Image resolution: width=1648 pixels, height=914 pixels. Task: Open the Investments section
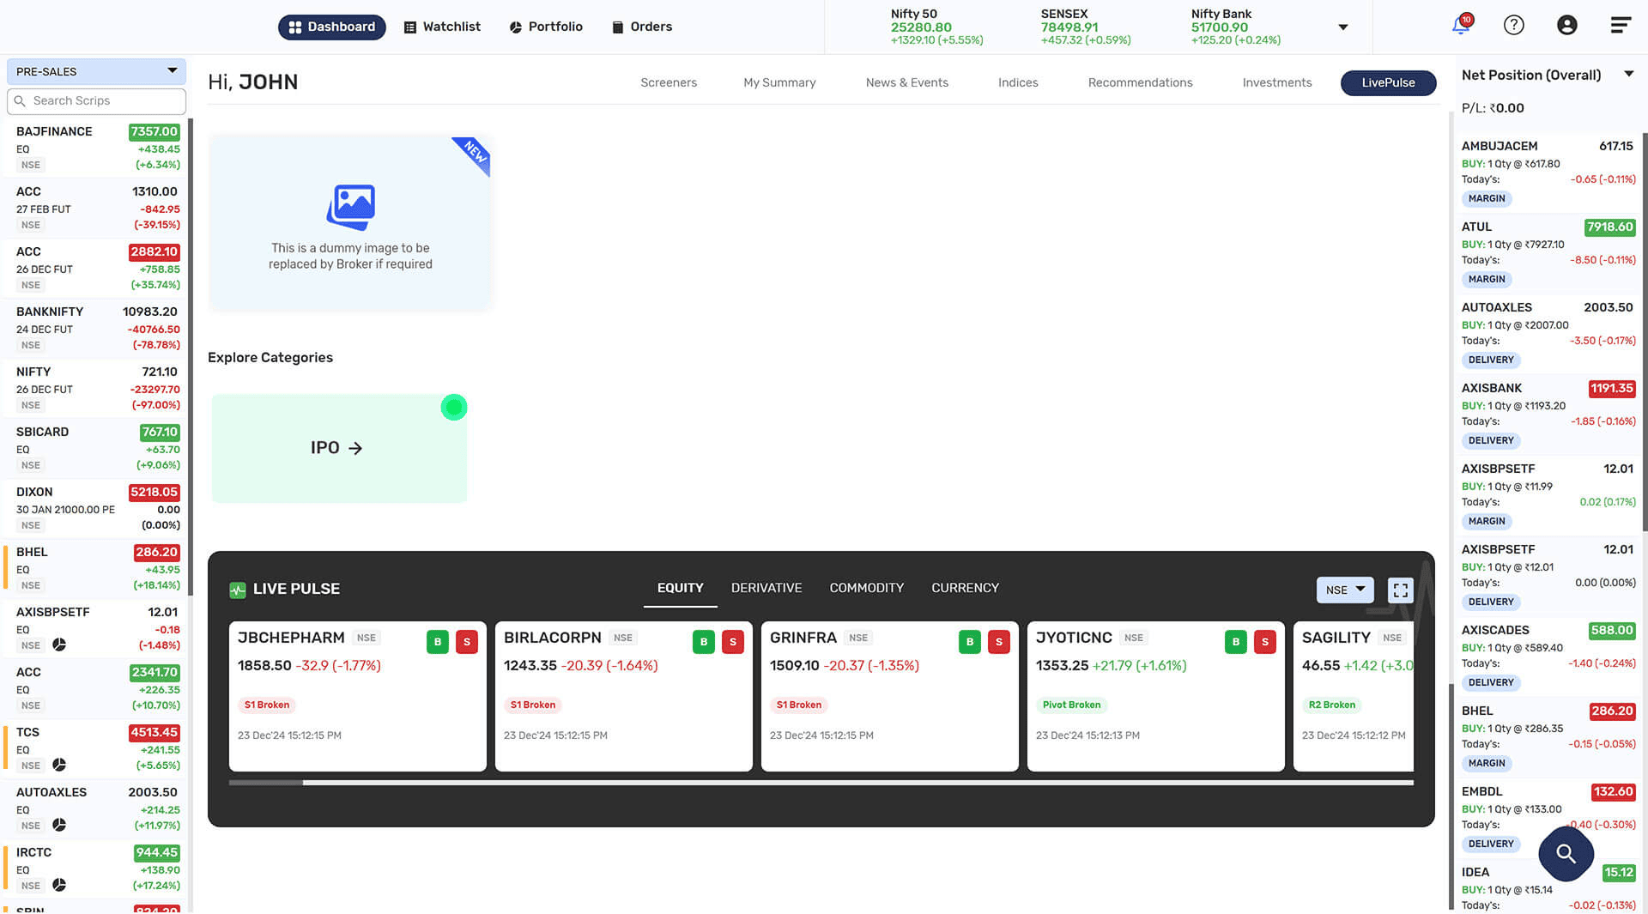click(x=1277, y=82)
